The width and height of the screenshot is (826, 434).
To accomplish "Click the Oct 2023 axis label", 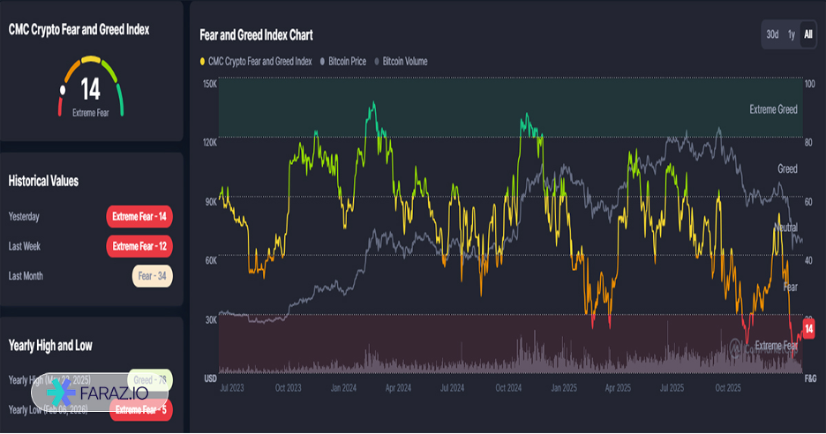I will coord(288,388).
